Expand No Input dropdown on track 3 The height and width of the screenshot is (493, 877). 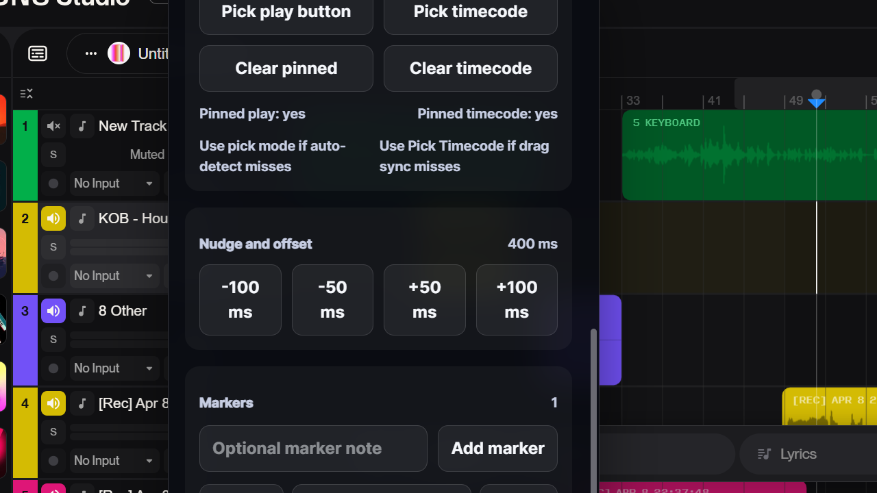tap(114, 368)
